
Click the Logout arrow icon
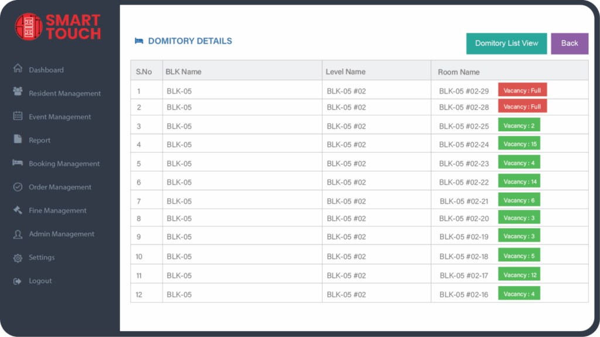(x=18, y=281)
